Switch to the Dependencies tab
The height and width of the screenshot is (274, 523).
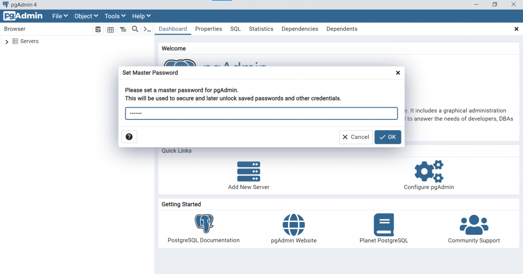pos(300,29)
